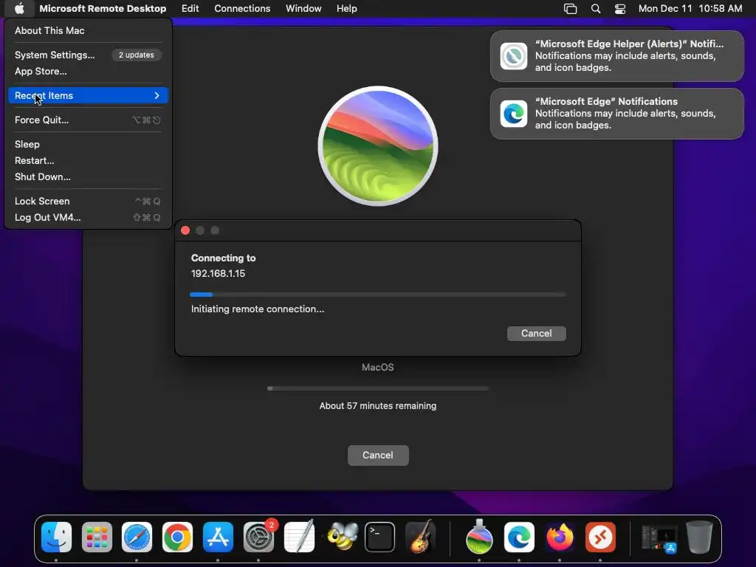The width and height of the screenshot is (756, 567).
Task: Launch Terminal from the dock
Action: tap(380, 537)
